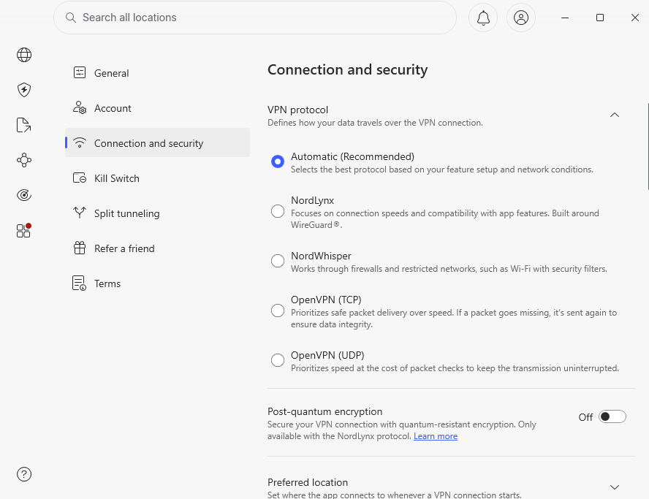The width and height of the screenshot is (649, 499).
Task: Go to Kill Switch settings
Action: coord(157,178)
